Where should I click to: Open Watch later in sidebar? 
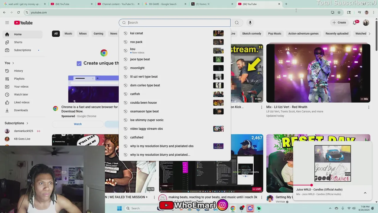click(x=22, y=94)
